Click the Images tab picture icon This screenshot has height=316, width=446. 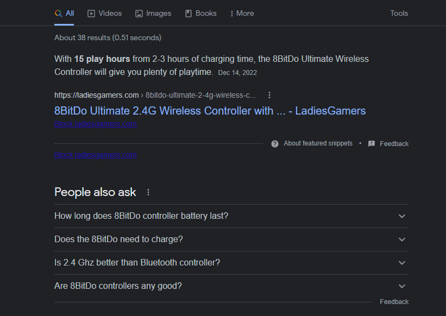[139, 14]
